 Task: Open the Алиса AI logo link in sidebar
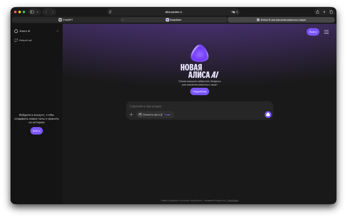pyautogui.click(x=22, y=31)
